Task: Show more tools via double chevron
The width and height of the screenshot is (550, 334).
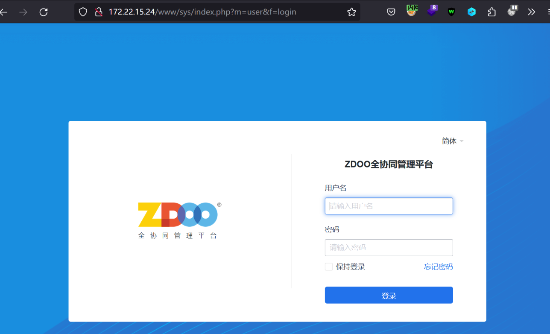Action: click(x=531, y=12)
